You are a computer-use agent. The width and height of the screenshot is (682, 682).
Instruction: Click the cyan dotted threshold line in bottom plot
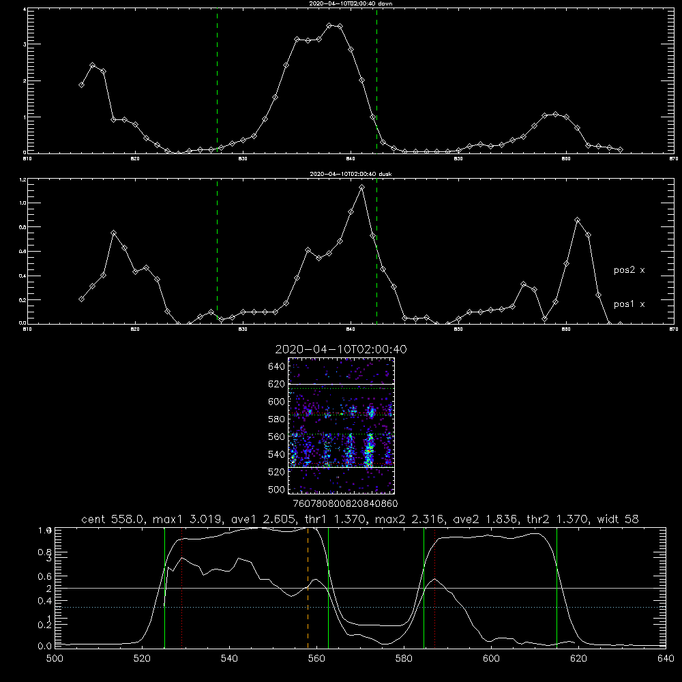[x=360, y=607]
